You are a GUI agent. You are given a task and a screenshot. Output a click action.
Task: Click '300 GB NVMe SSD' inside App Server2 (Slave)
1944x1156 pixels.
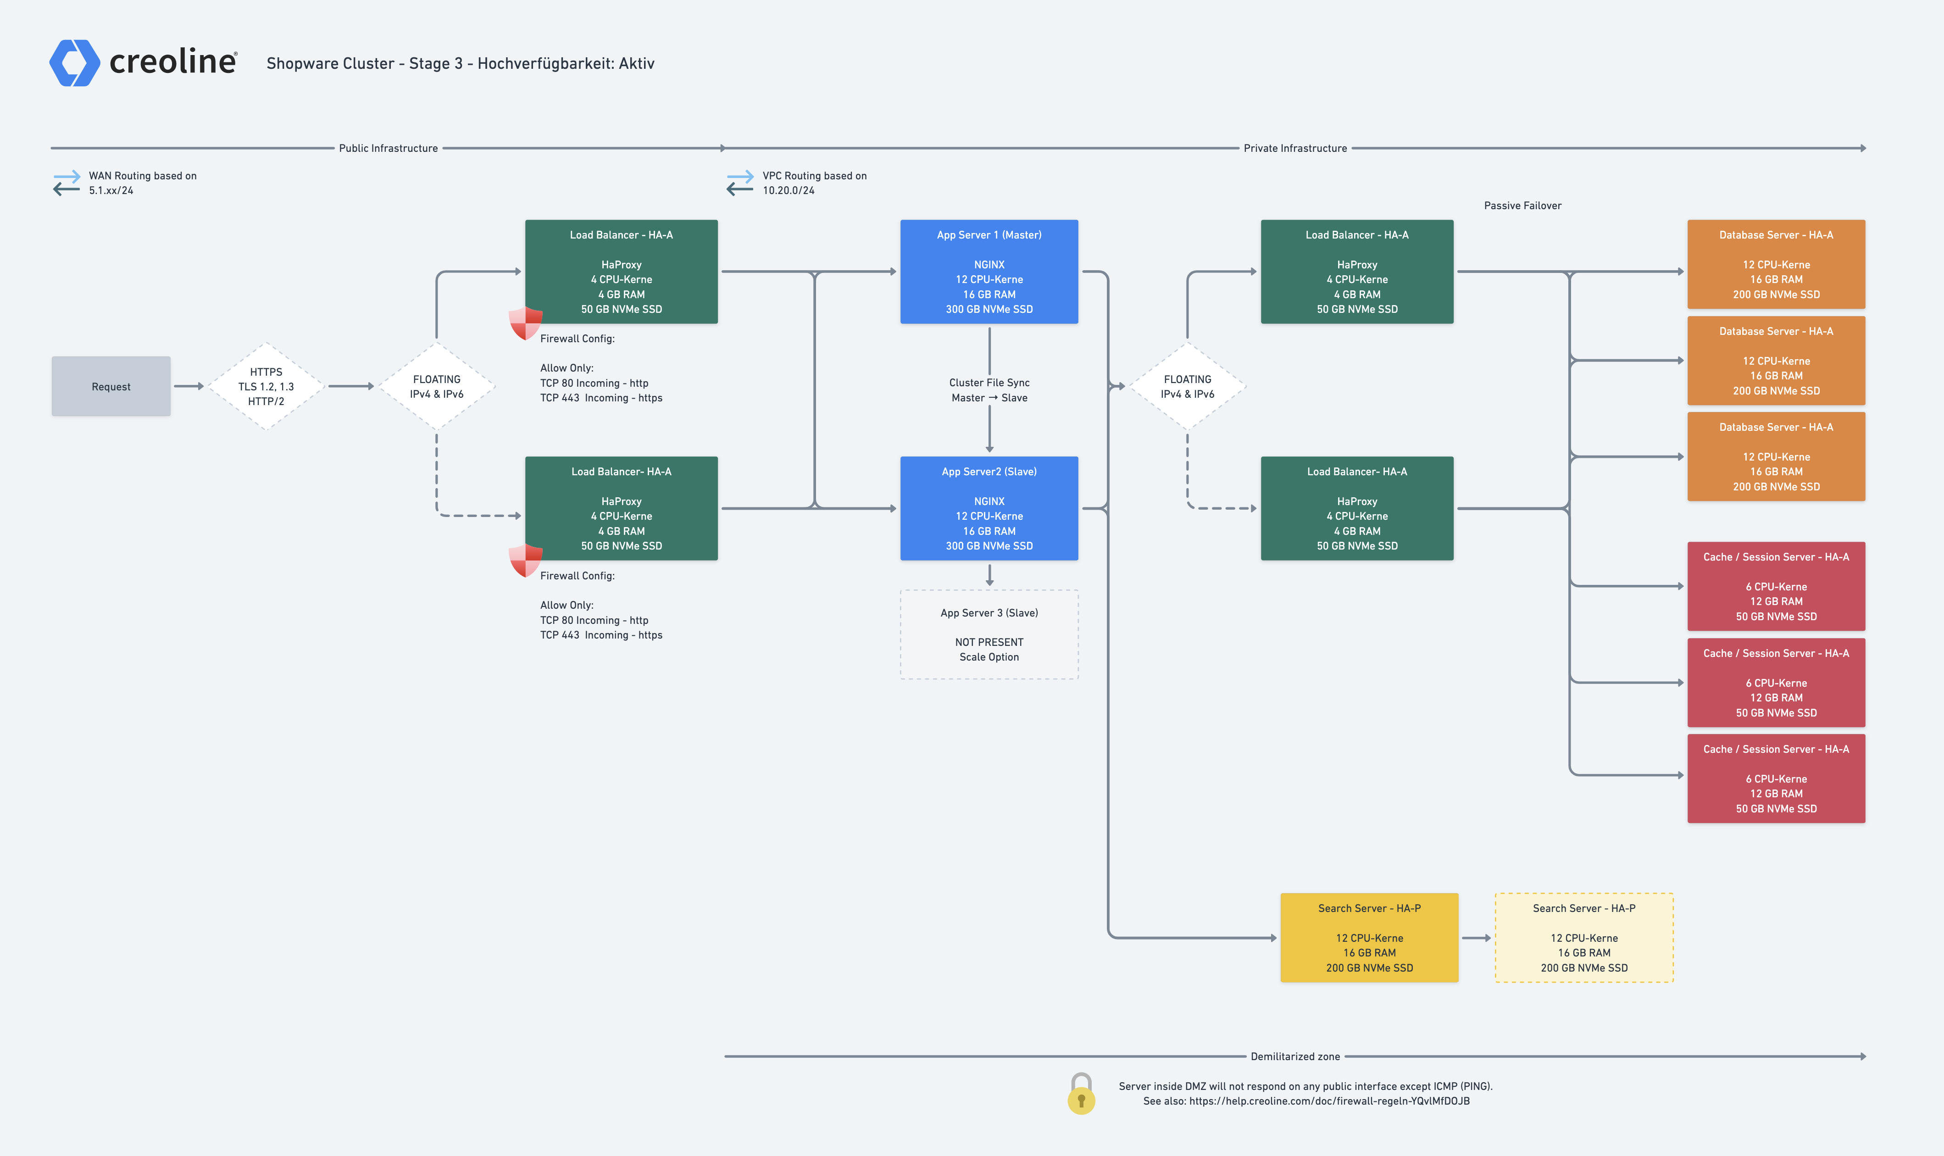(x=989, y=546)
